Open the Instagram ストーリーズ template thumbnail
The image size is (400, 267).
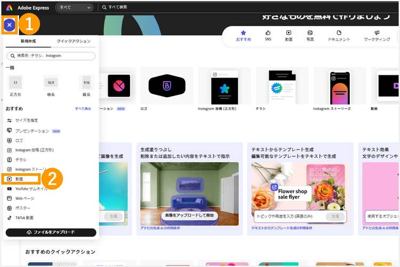coord(340,86)
